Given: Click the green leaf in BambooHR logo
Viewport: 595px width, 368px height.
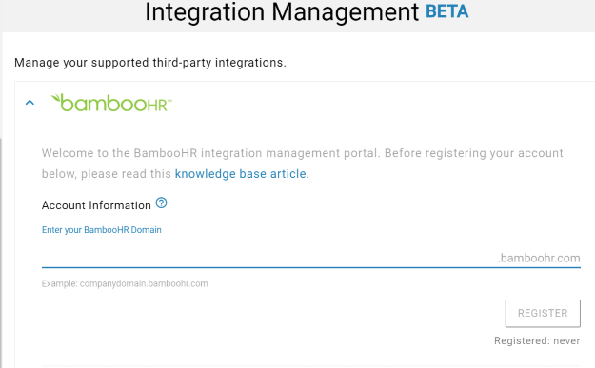Looking at the screenshot, I should 55,98.
